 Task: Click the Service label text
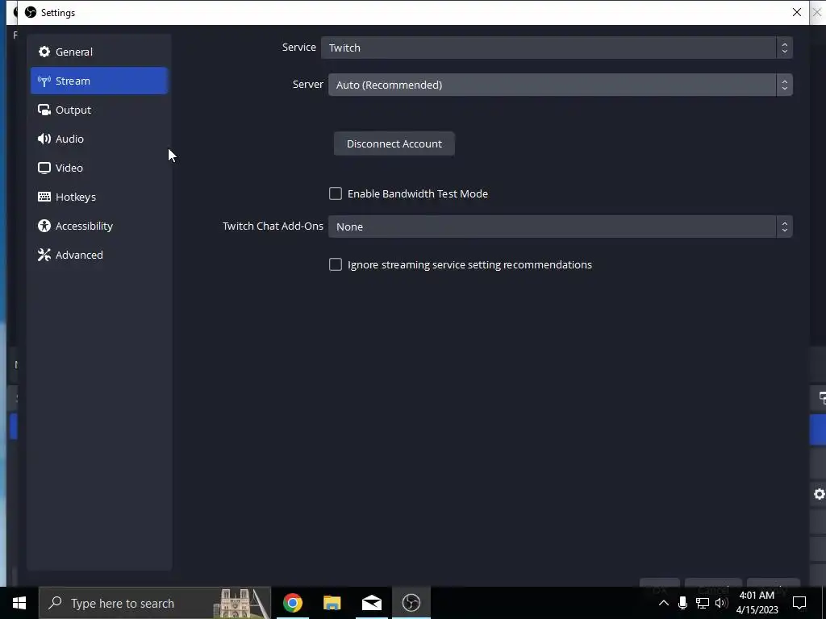pos(298,47)
